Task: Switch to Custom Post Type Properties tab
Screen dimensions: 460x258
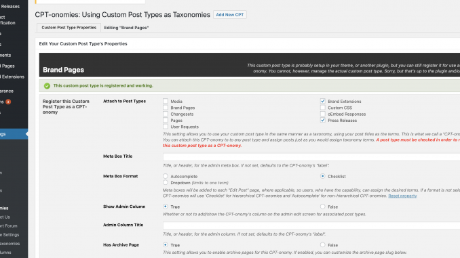Action: 69,28
